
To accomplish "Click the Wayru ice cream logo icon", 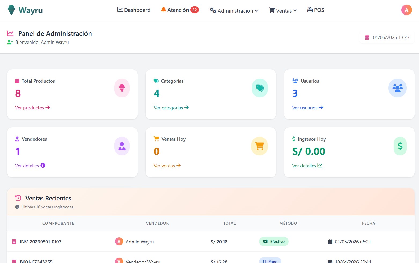I will [11, 10].
